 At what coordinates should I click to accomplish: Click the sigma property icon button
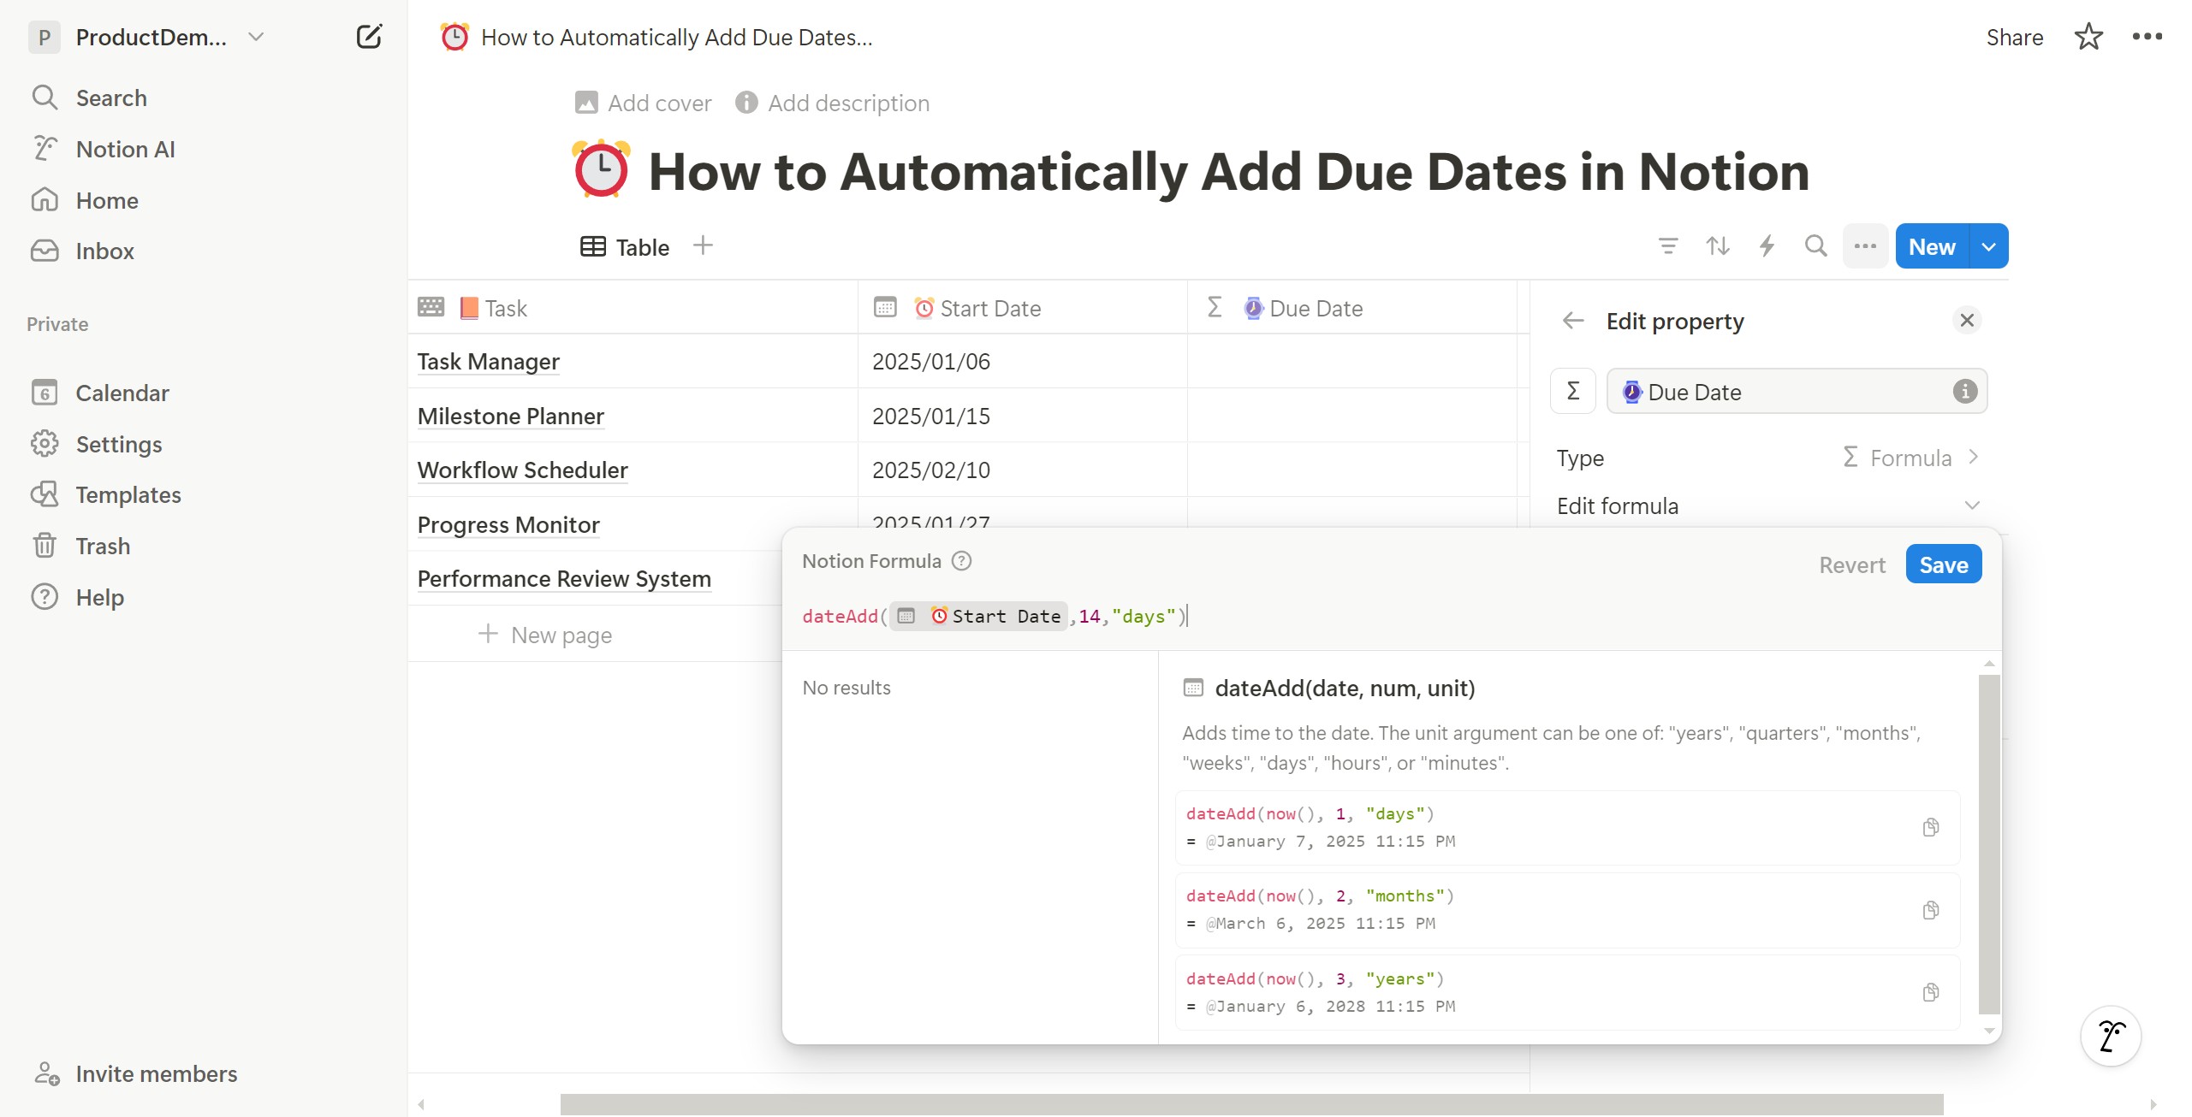pyautogui.click(x=1572, y=391)
